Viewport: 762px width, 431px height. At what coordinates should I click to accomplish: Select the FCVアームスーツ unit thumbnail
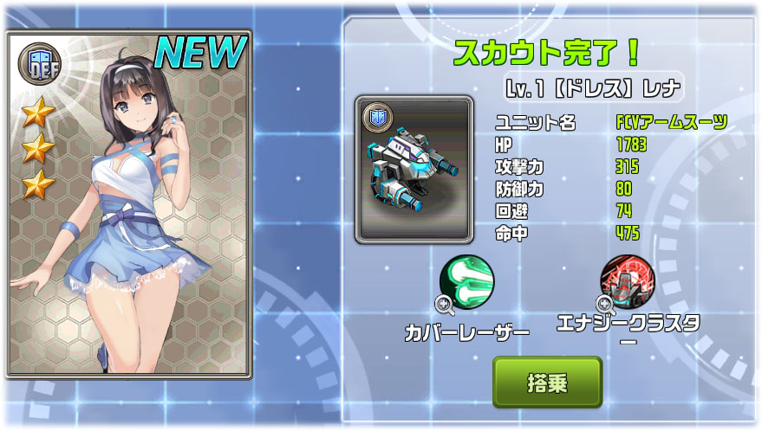[414, 170]
